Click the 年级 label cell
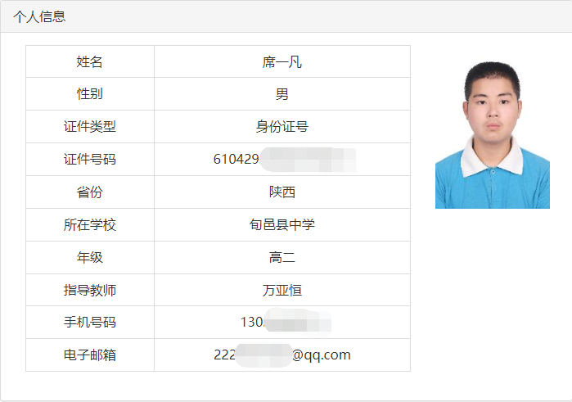The width and height of the screenshot is (572, 402). [90, 257]
